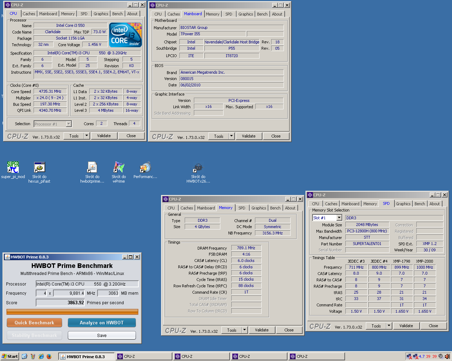Image resolution: width=452 pixels, height=361 pixels.
Task: Click Validate in CPU-Z CPU window
Action: [x=104, y=136]
